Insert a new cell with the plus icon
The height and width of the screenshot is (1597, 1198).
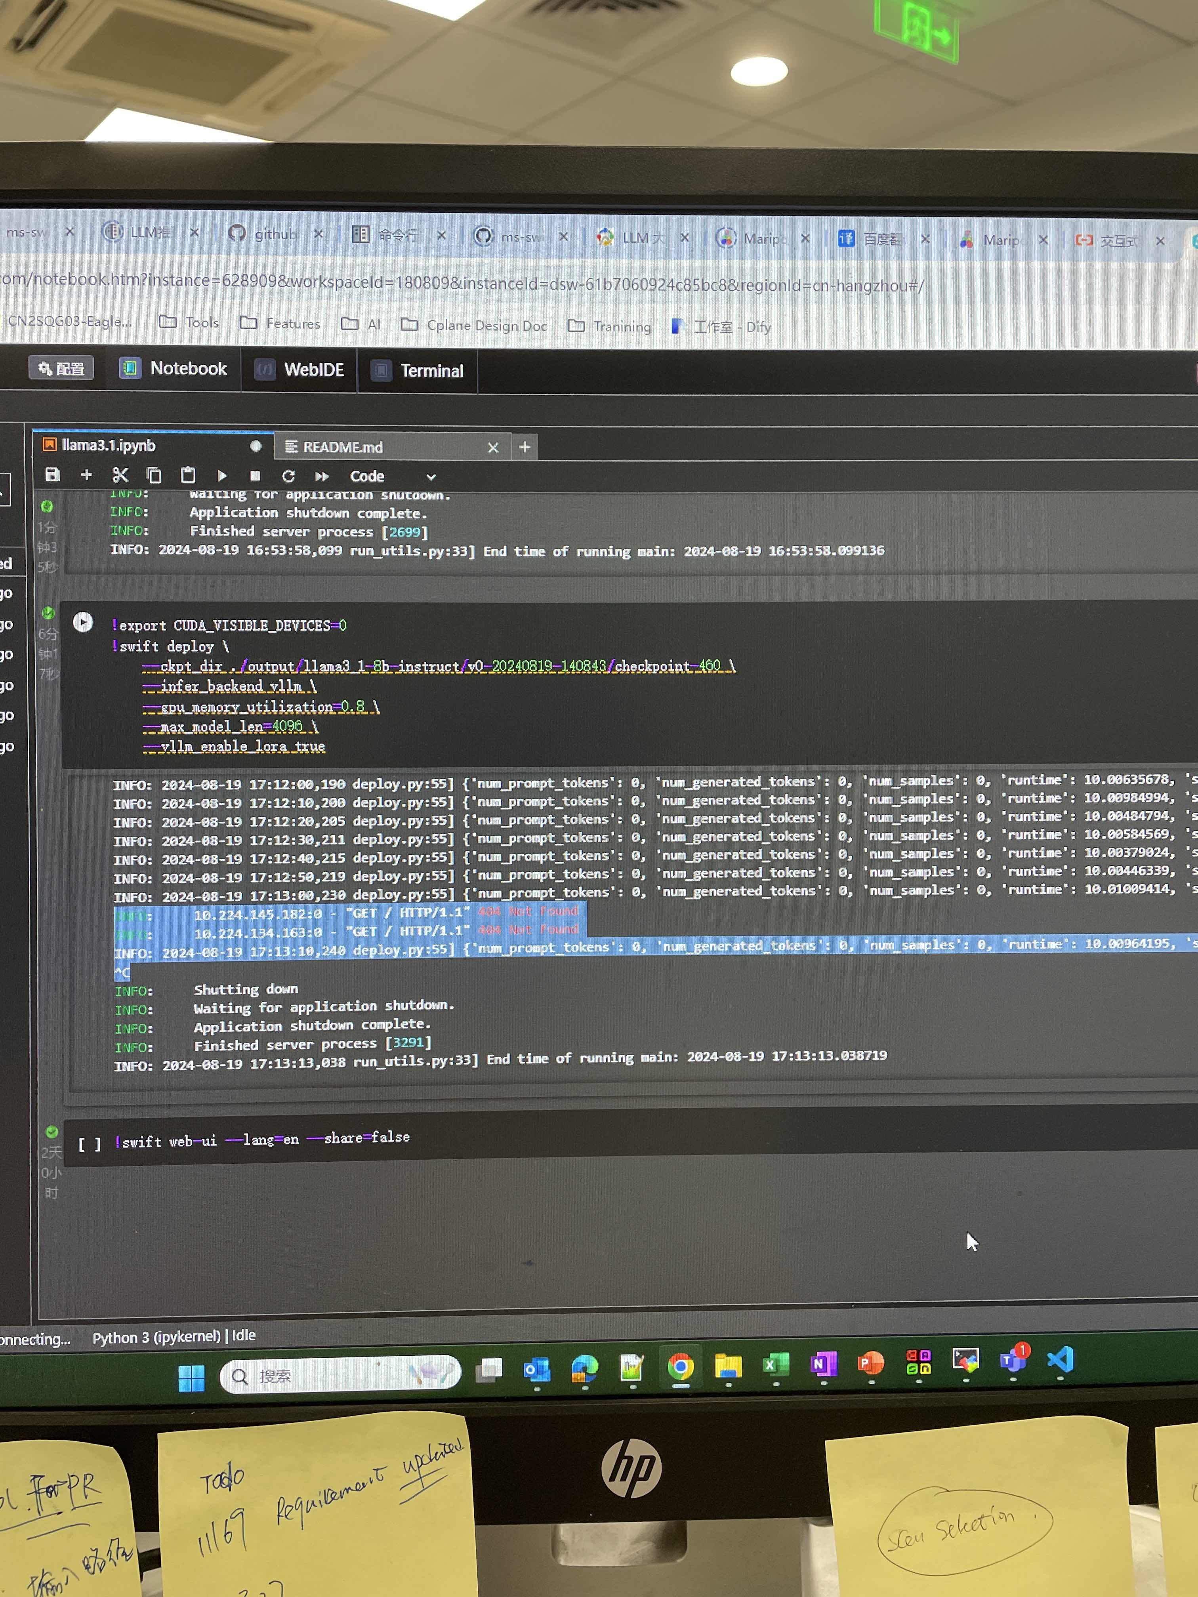tap(87, 475)
